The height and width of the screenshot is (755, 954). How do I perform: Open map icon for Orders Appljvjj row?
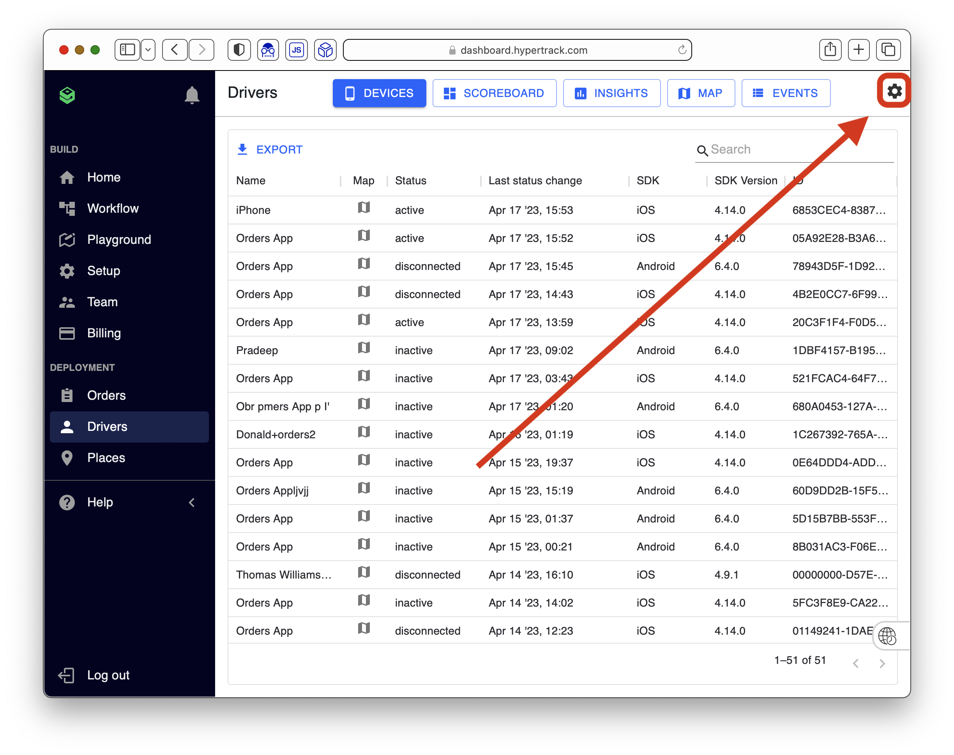[363, 488]
